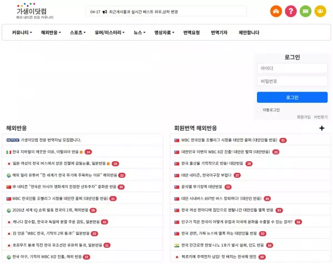Click comment badge 59 on 인도 반응 post
The height and width of the screenshot is (264, 333).
(x=270, y=245)
